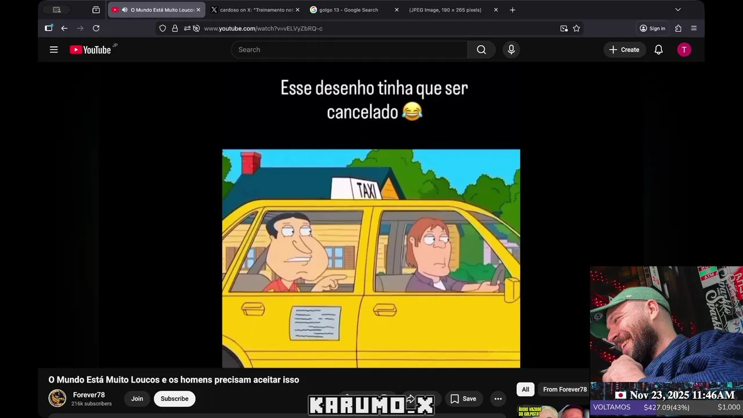743x418 pixels.
Task: Open the YouTube notifications bell
Action: point(658,50)
